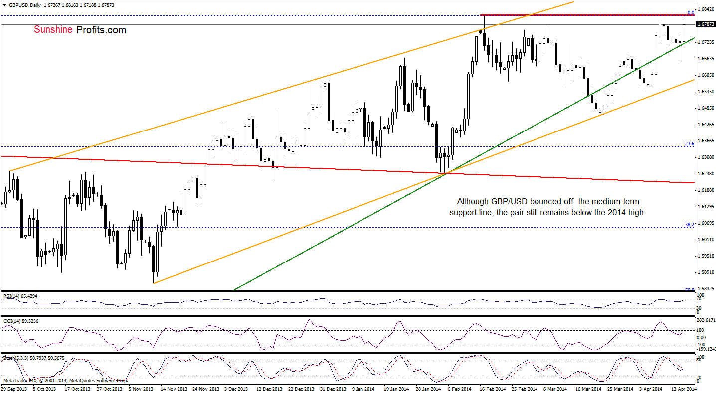Click the 1.64265 price axis label
The height and width of the screenshot is (393, 716).
705,125
